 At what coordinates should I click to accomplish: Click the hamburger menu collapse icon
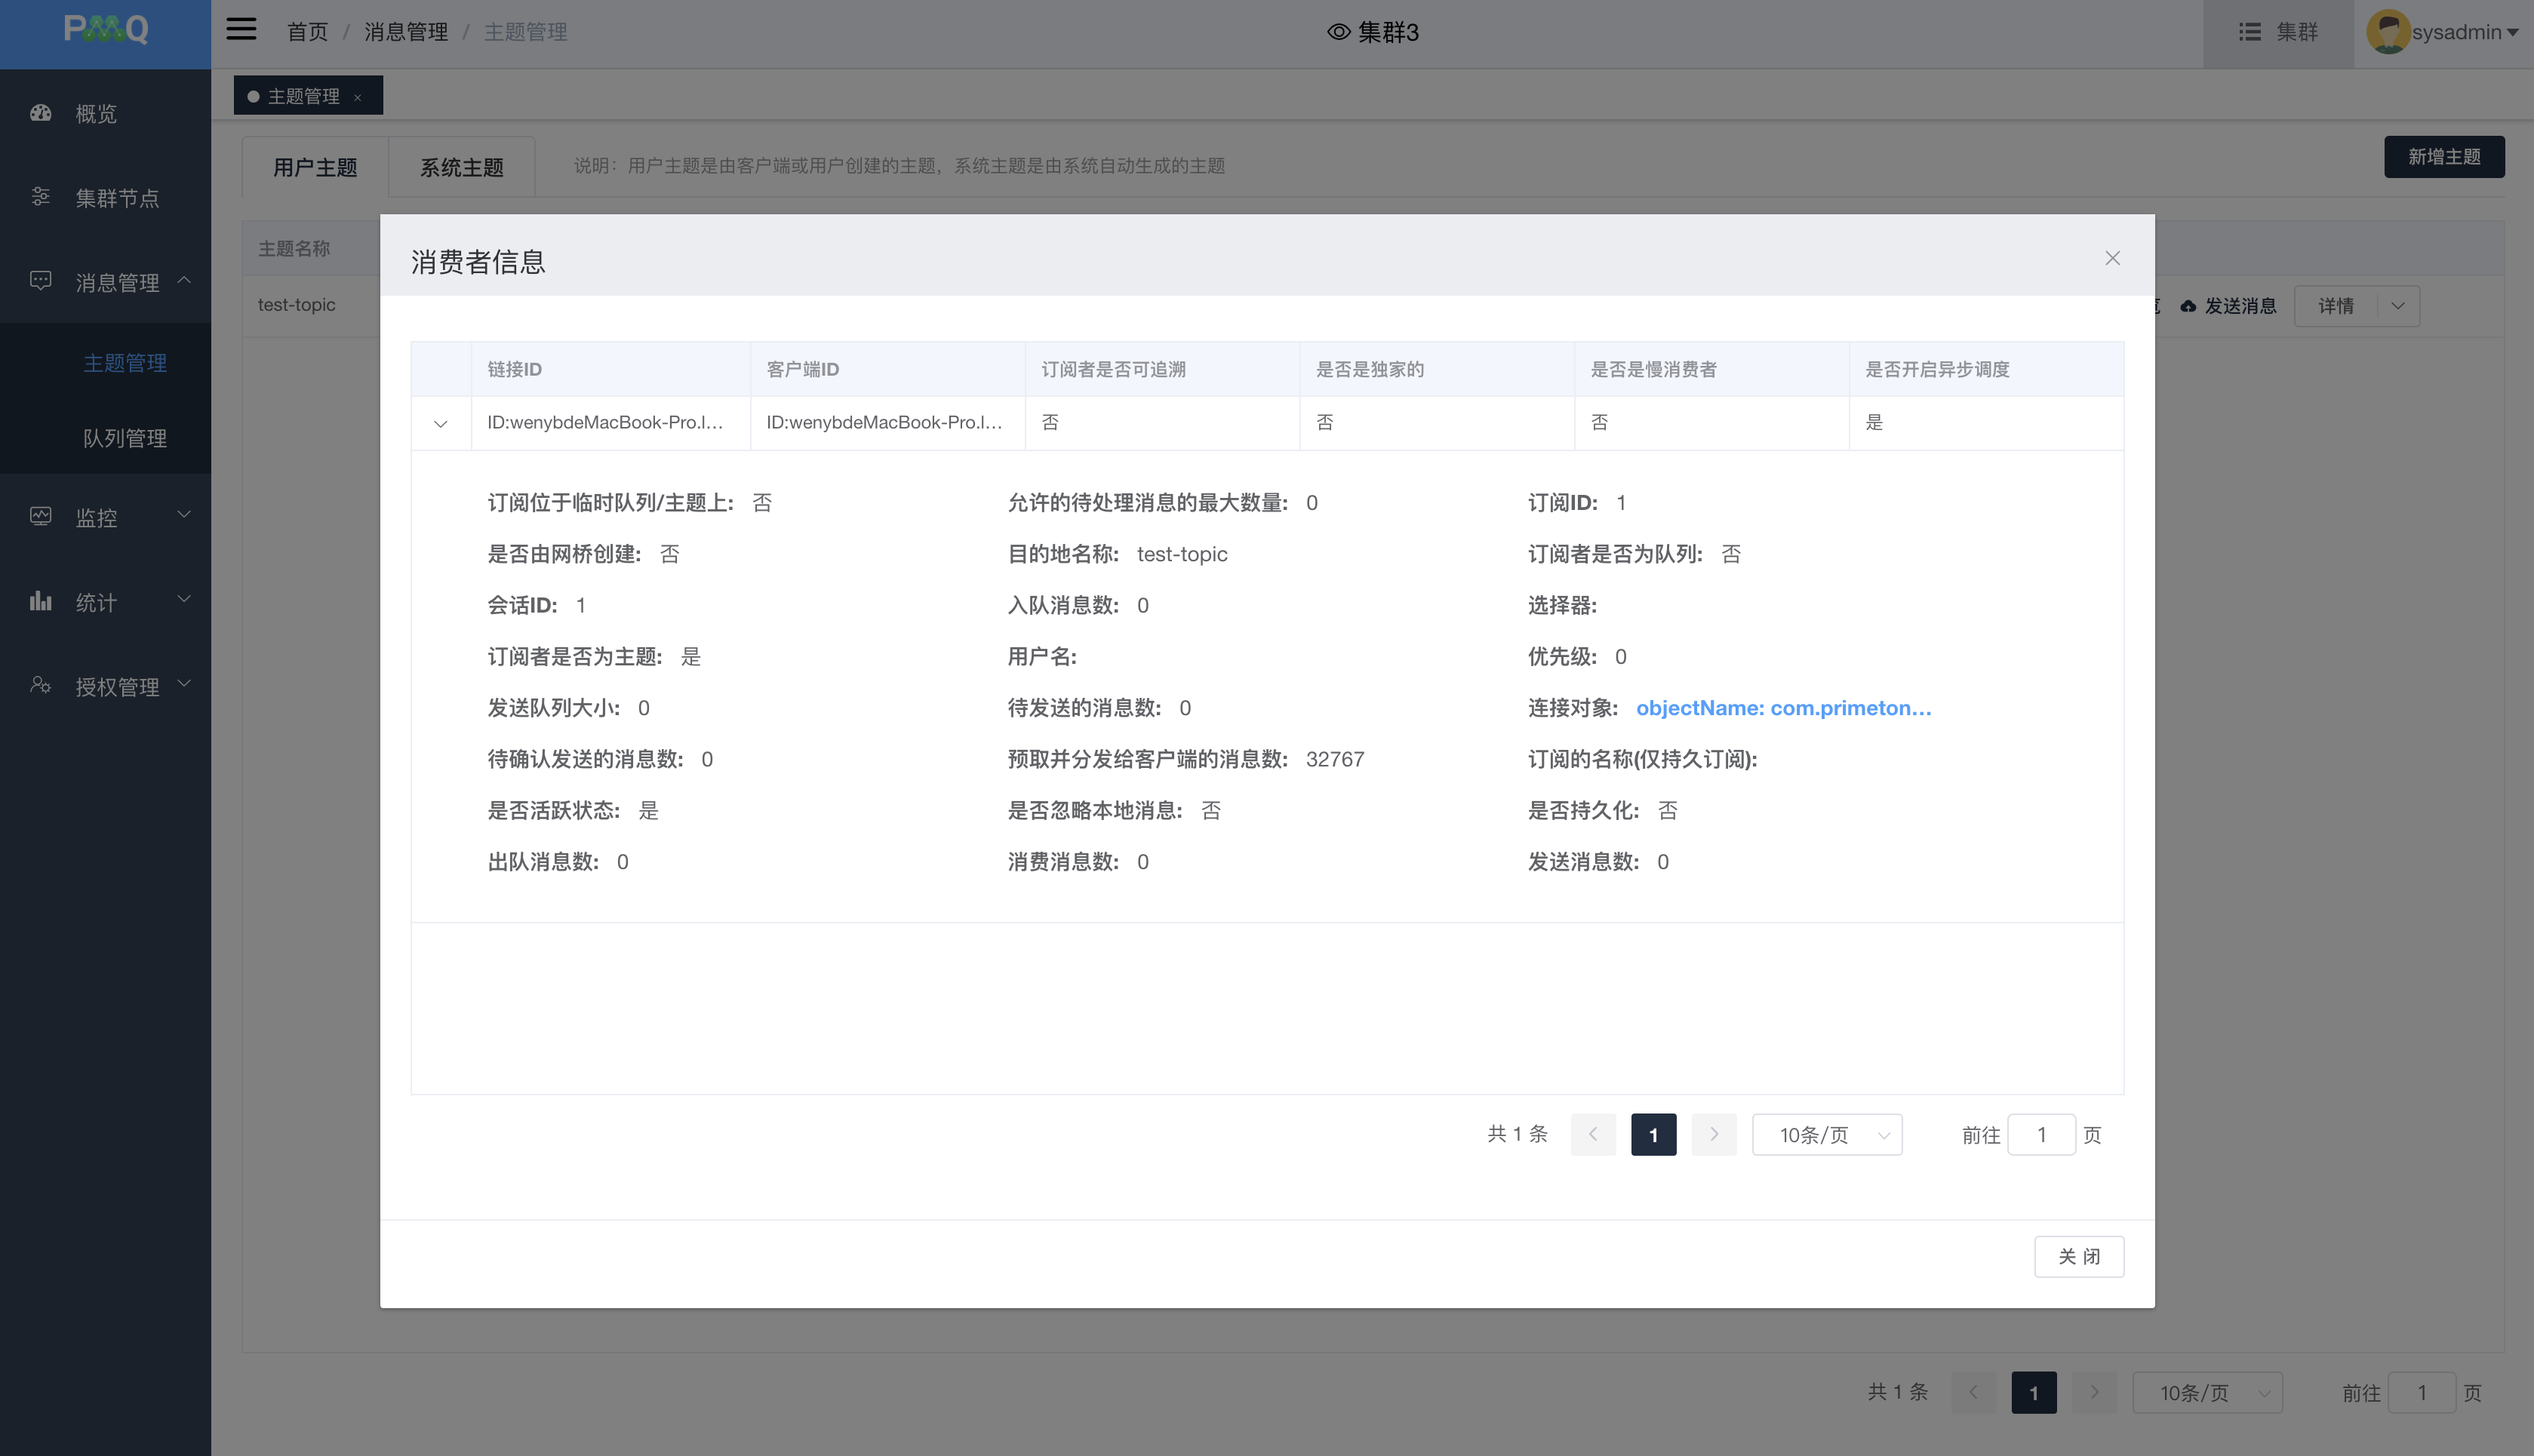[241, 30]
